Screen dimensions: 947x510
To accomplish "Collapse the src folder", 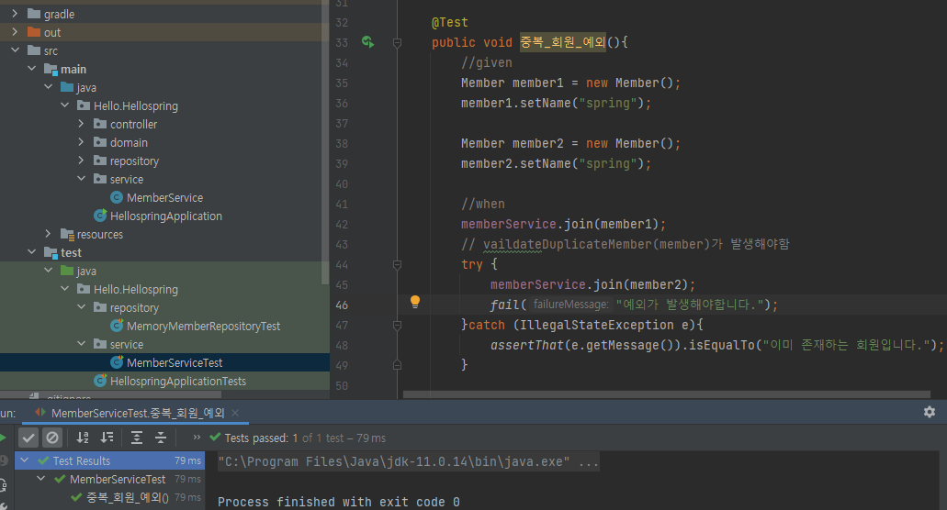I will pyautogui.click(x=15, y=50).
